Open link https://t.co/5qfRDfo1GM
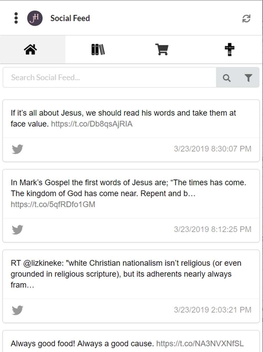 53,204
